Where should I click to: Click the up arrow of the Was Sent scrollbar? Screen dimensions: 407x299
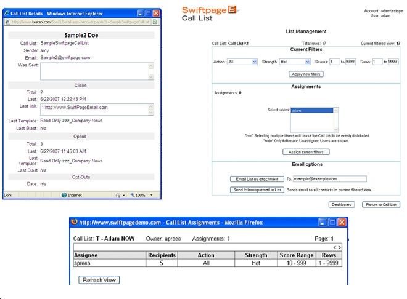[151, 66]
